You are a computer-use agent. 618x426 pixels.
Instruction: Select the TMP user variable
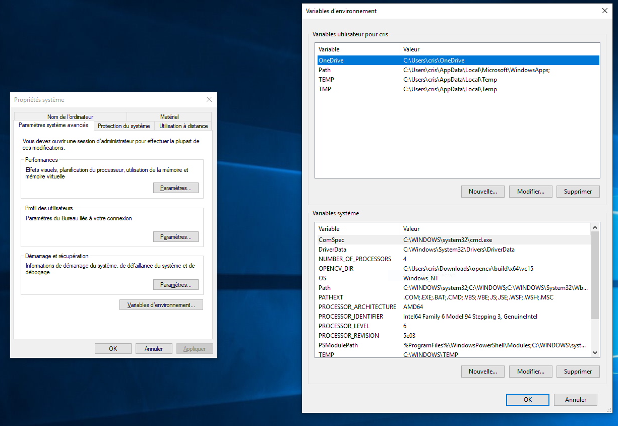[458, 89]
